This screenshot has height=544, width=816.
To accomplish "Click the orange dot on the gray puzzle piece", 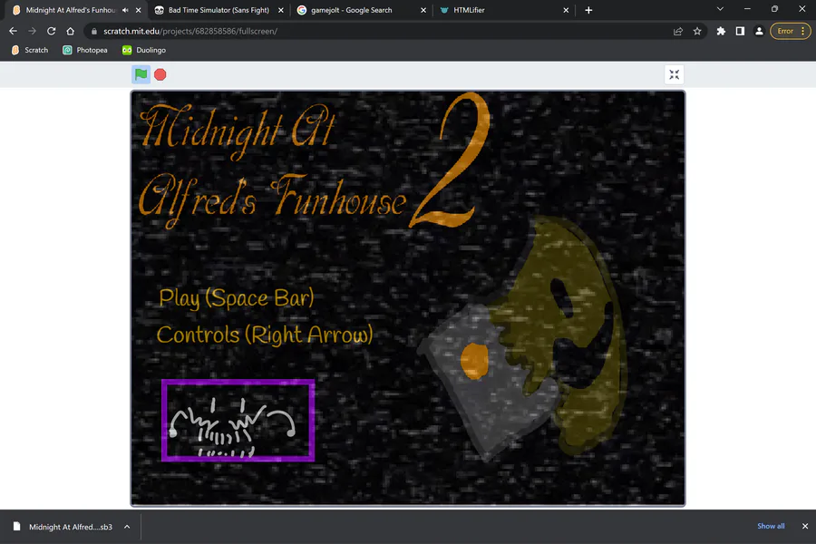I will point(474,360).
